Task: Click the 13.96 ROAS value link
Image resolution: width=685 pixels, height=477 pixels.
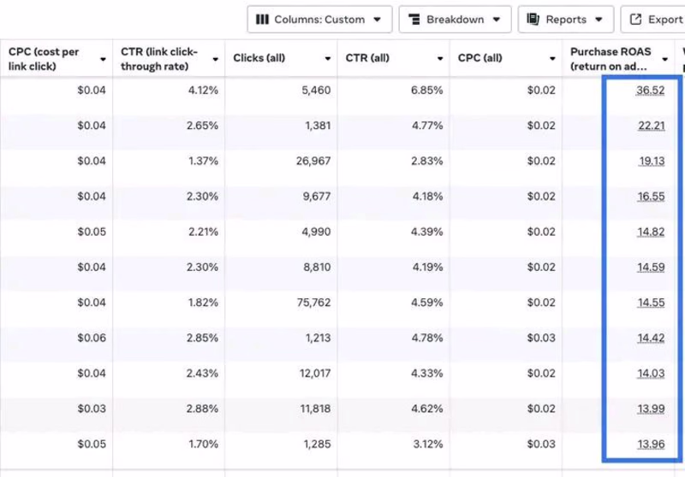Action: point(651,444)
